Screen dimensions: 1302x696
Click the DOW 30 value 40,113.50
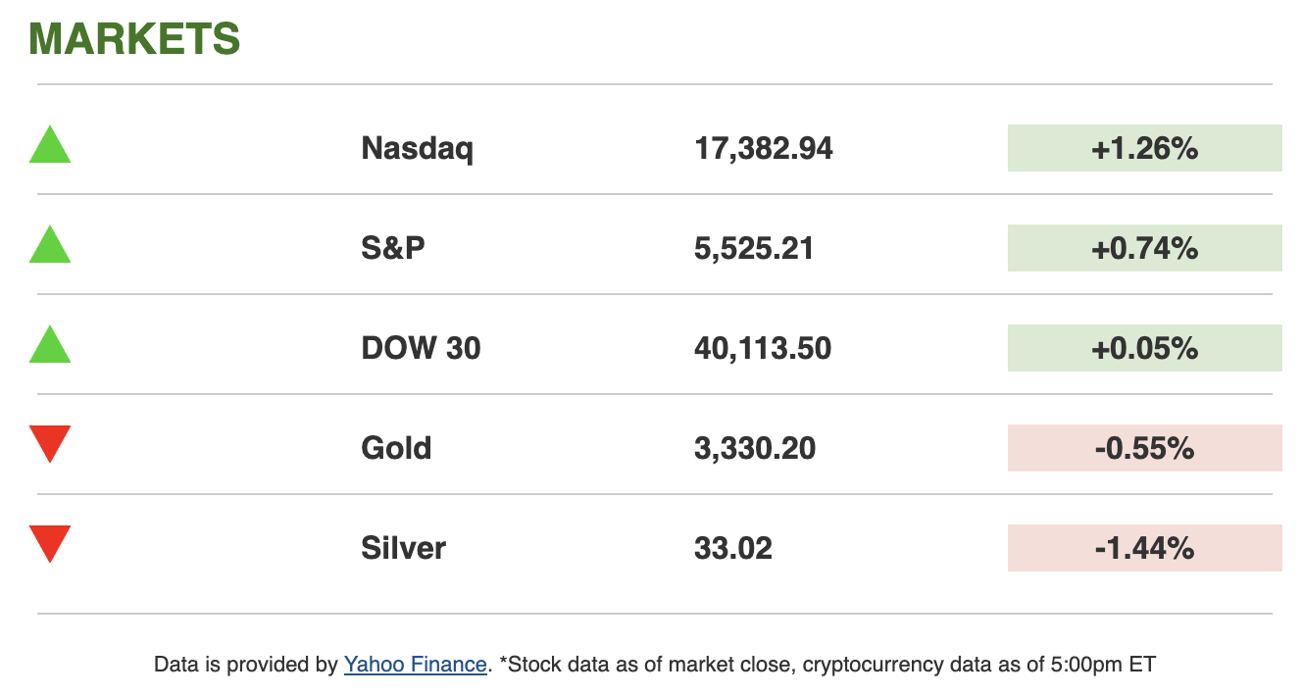(x=763, y=349)
